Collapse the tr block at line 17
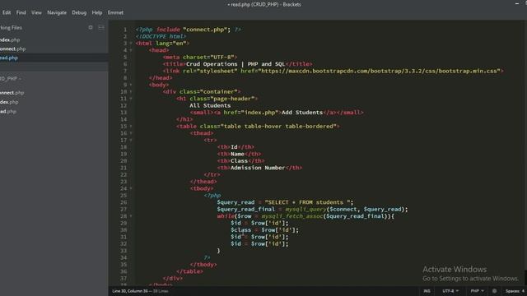This screenshot has width=527, height=296. pyautogui.click(x=131, y=140)
